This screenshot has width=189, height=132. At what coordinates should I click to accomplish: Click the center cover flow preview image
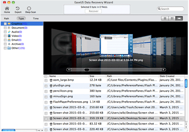point(116,45)
